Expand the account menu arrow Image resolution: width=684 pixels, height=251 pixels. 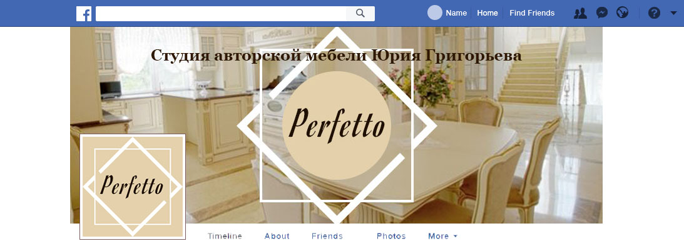[x=673, y=13]
